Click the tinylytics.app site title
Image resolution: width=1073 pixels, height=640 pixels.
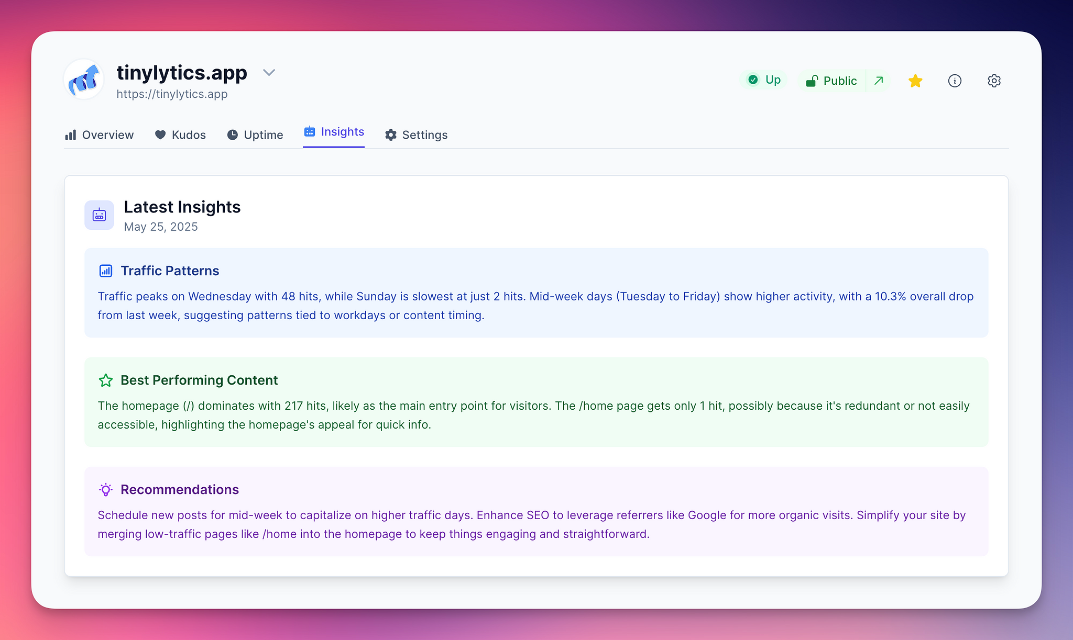[182, 73]
